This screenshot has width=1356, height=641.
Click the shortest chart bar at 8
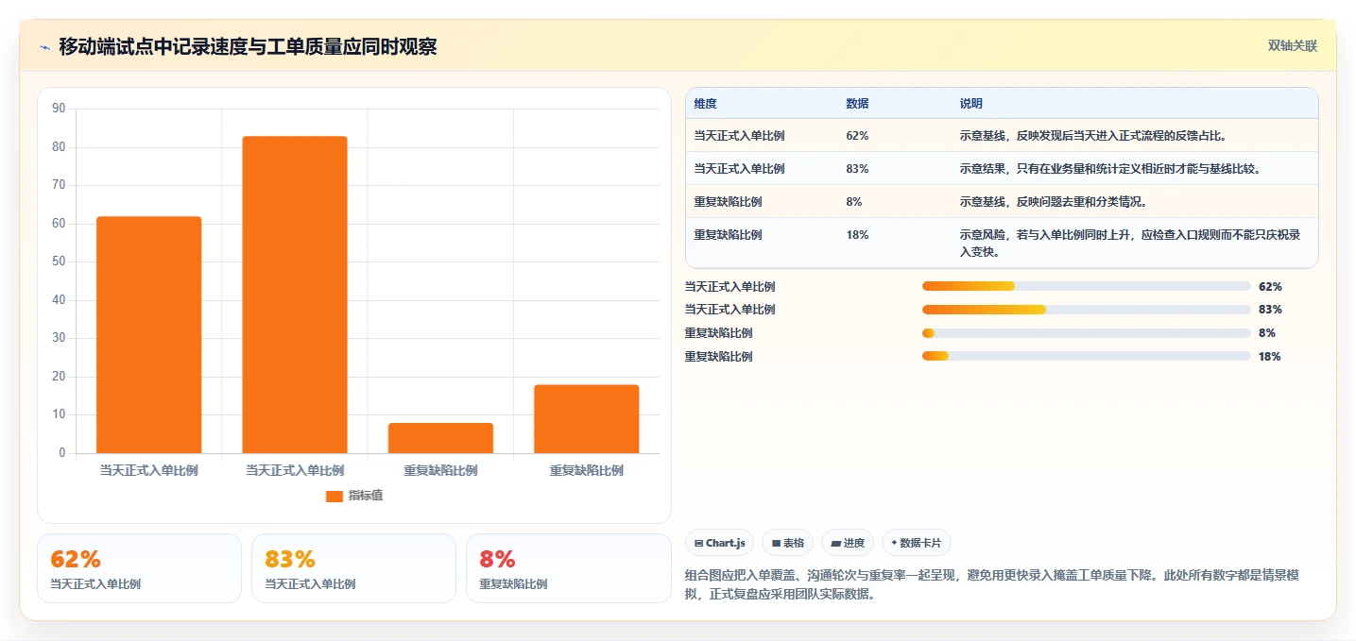[440, 438]
